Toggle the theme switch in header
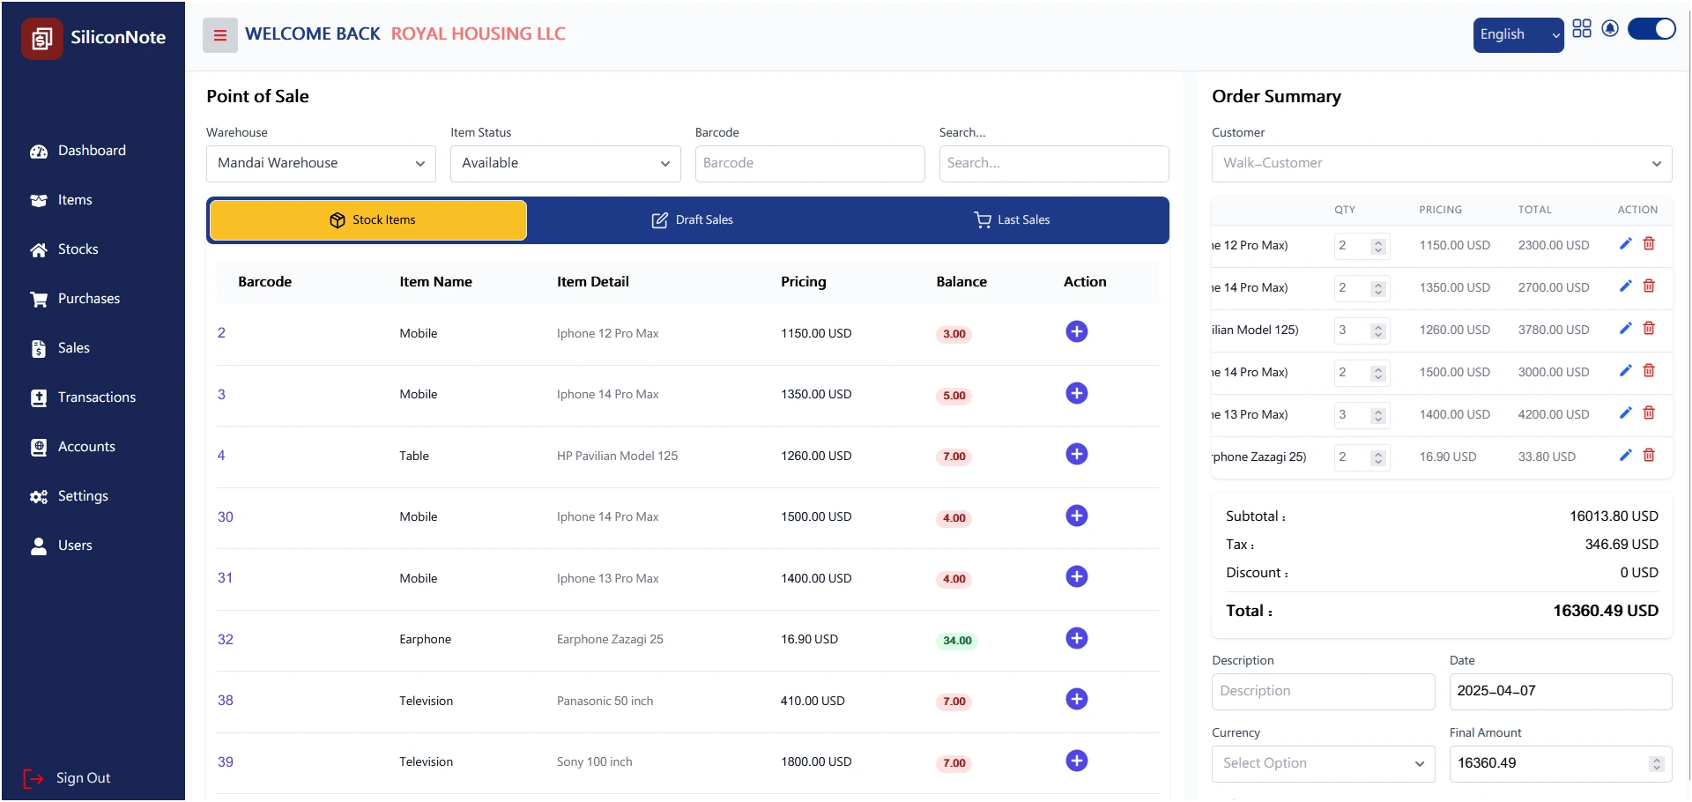Viewport: 1692px width, 802px height. point(1651,29)
